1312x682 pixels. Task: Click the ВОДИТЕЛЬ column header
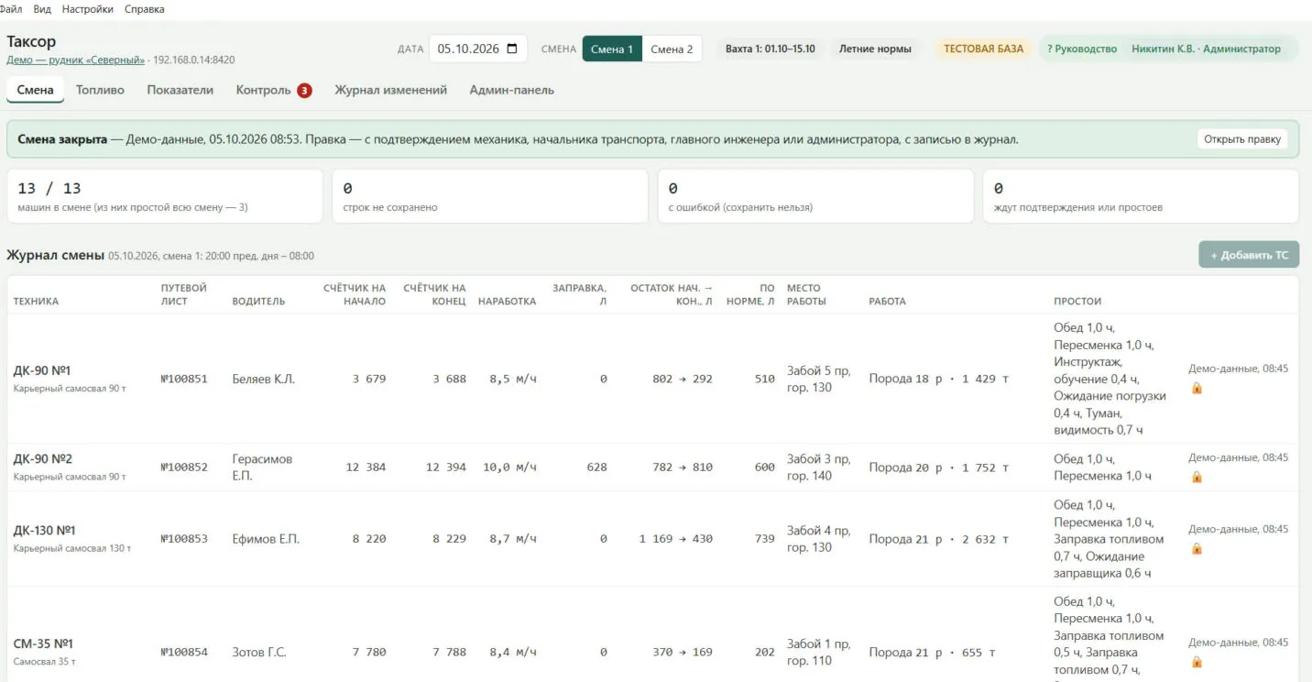(x=258, y=302)
